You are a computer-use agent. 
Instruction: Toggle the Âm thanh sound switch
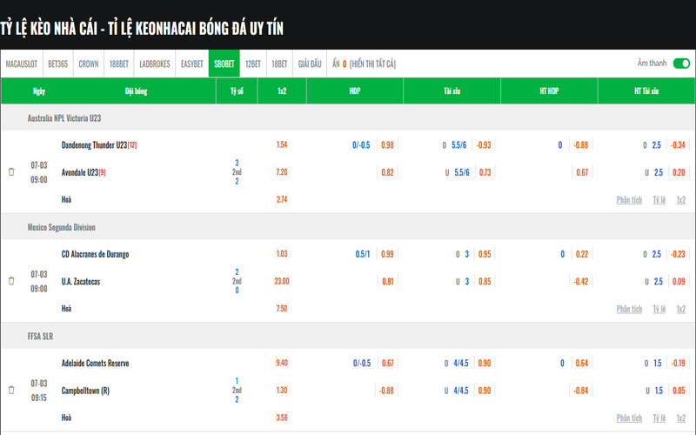(x=681, y=64)
